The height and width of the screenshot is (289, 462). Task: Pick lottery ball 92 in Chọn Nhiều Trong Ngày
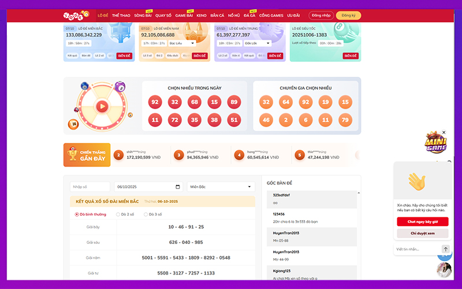pyautogui.click(x=154, y=102)
